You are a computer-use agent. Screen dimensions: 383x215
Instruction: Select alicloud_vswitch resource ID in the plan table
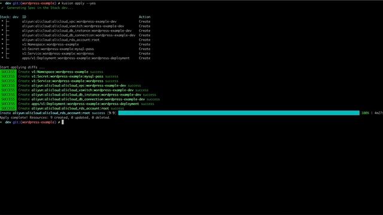73,26
